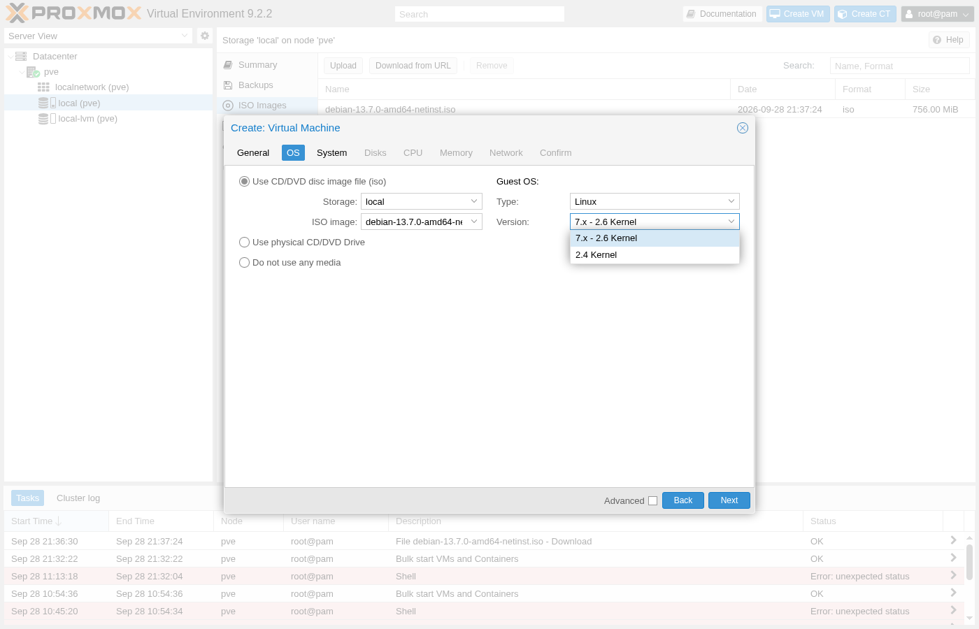Image resolution: width=979 pixels, height=629 pixels.
Task: Click the Size column header
Action: click(940, 89)
